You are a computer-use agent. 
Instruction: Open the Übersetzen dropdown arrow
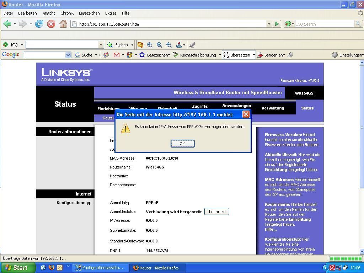254,55
